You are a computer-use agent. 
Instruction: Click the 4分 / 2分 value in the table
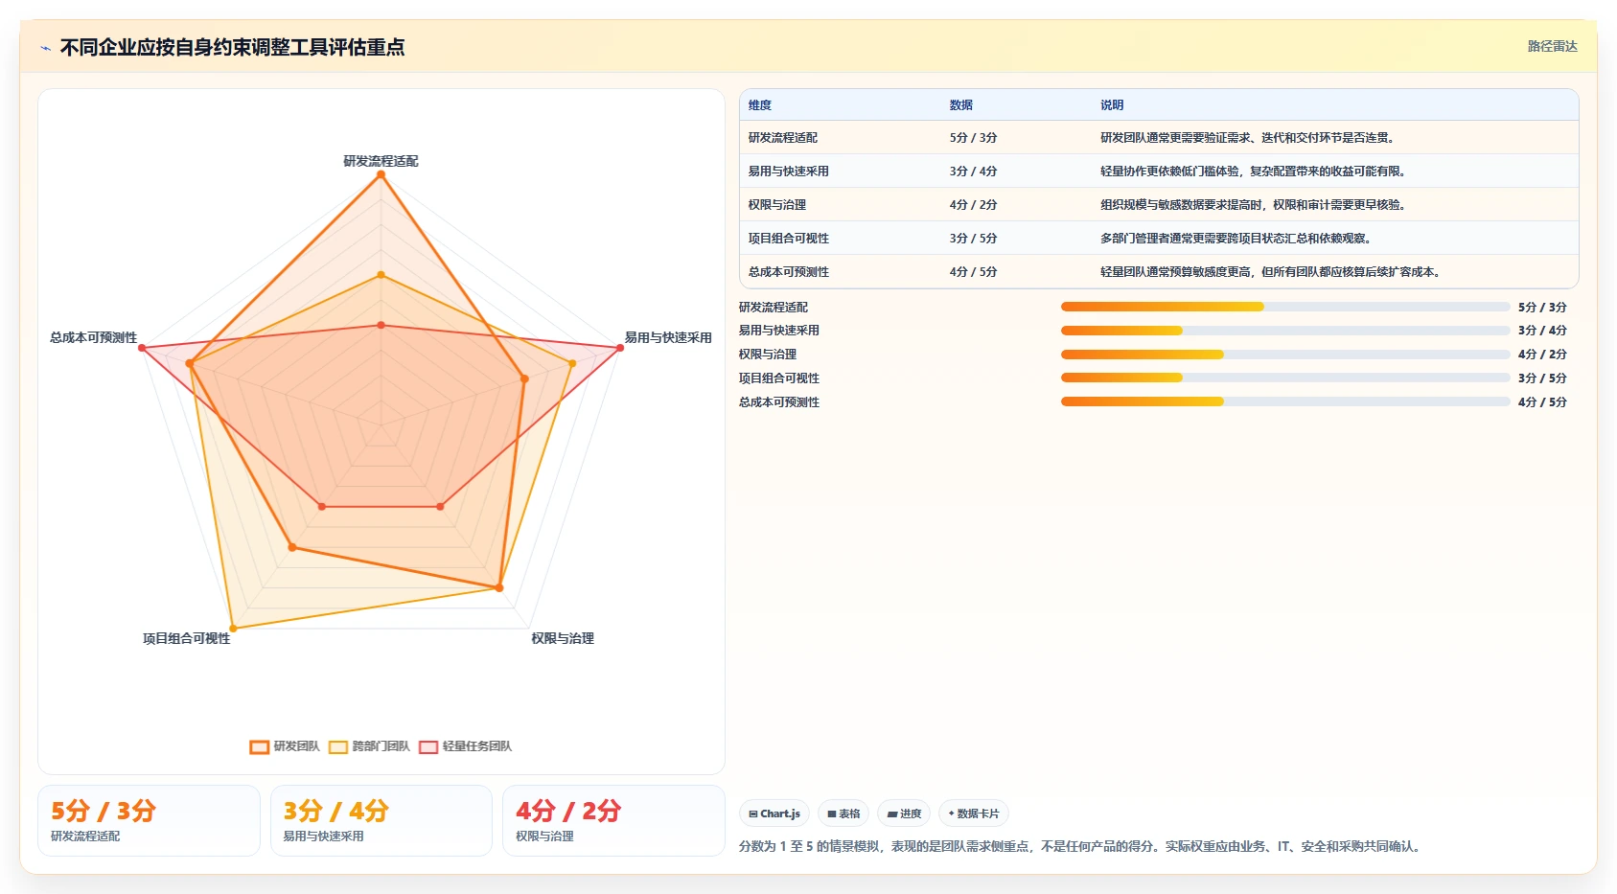click(974, 205)
